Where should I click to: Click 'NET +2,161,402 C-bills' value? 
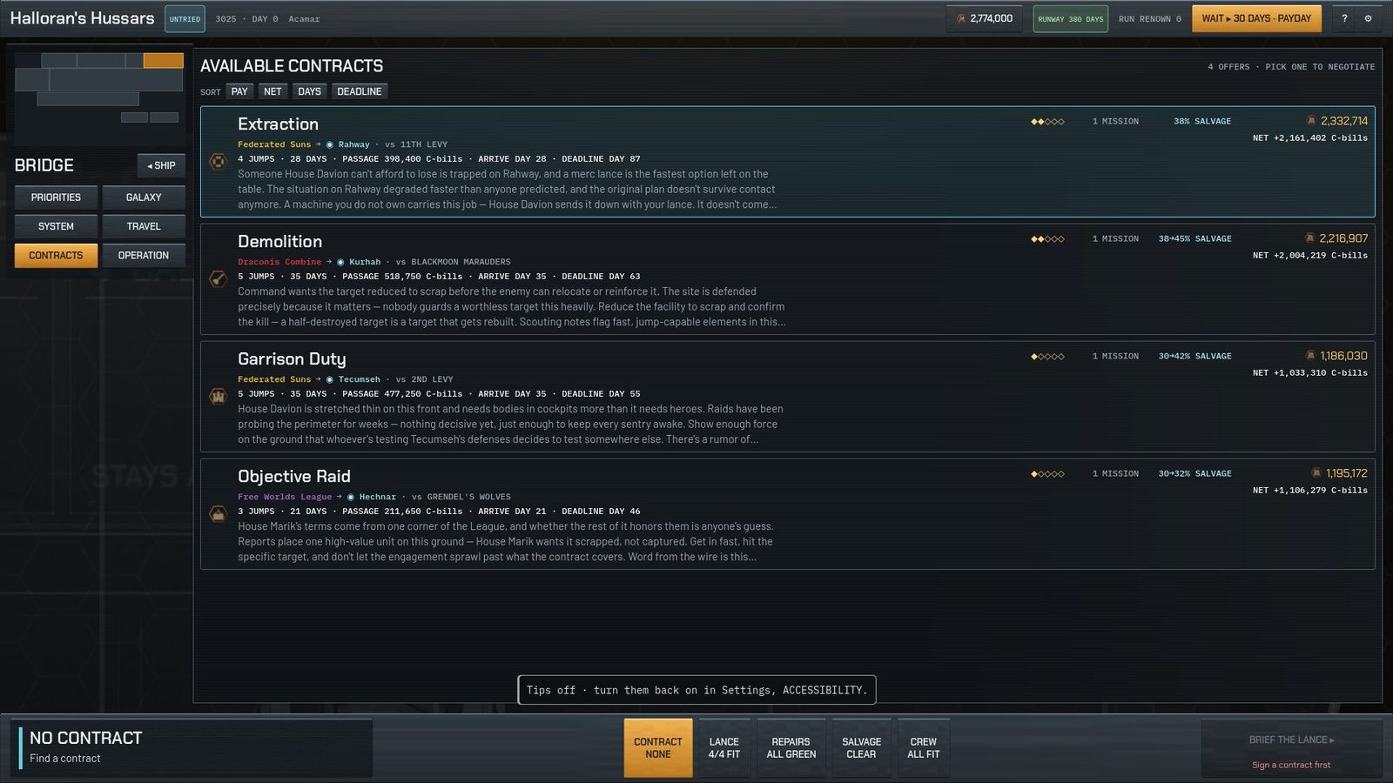pos(1310,138)
